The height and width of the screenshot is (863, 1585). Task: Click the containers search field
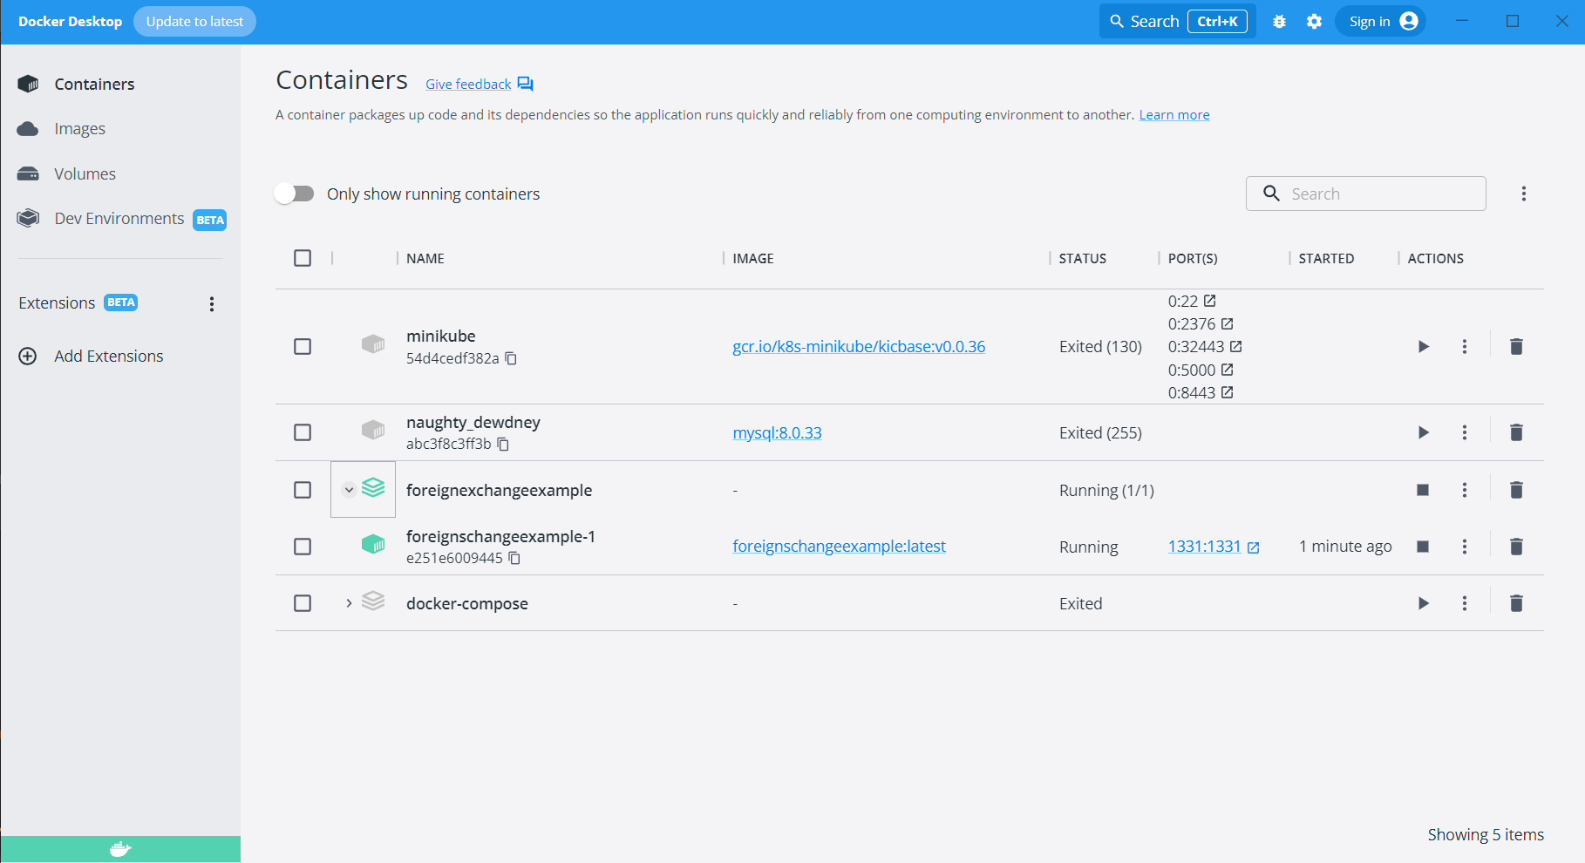point(1365,194)
